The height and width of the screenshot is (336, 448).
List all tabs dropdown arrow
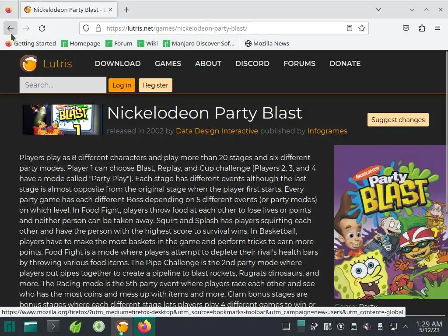click(378, 10)
